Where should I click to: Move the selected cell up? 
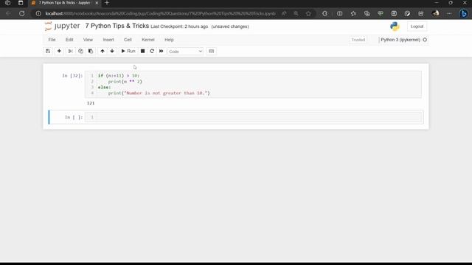(x=103, y=51)
